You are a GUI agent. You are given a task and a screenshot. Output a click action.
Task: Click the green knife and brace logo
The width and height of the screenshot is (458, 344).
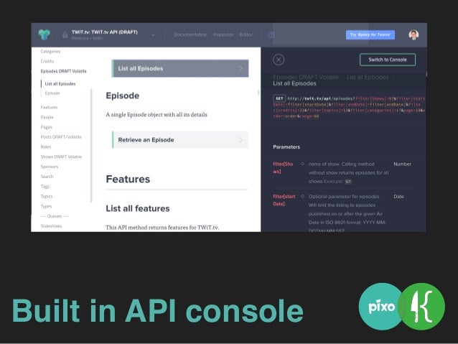(423, 307)
